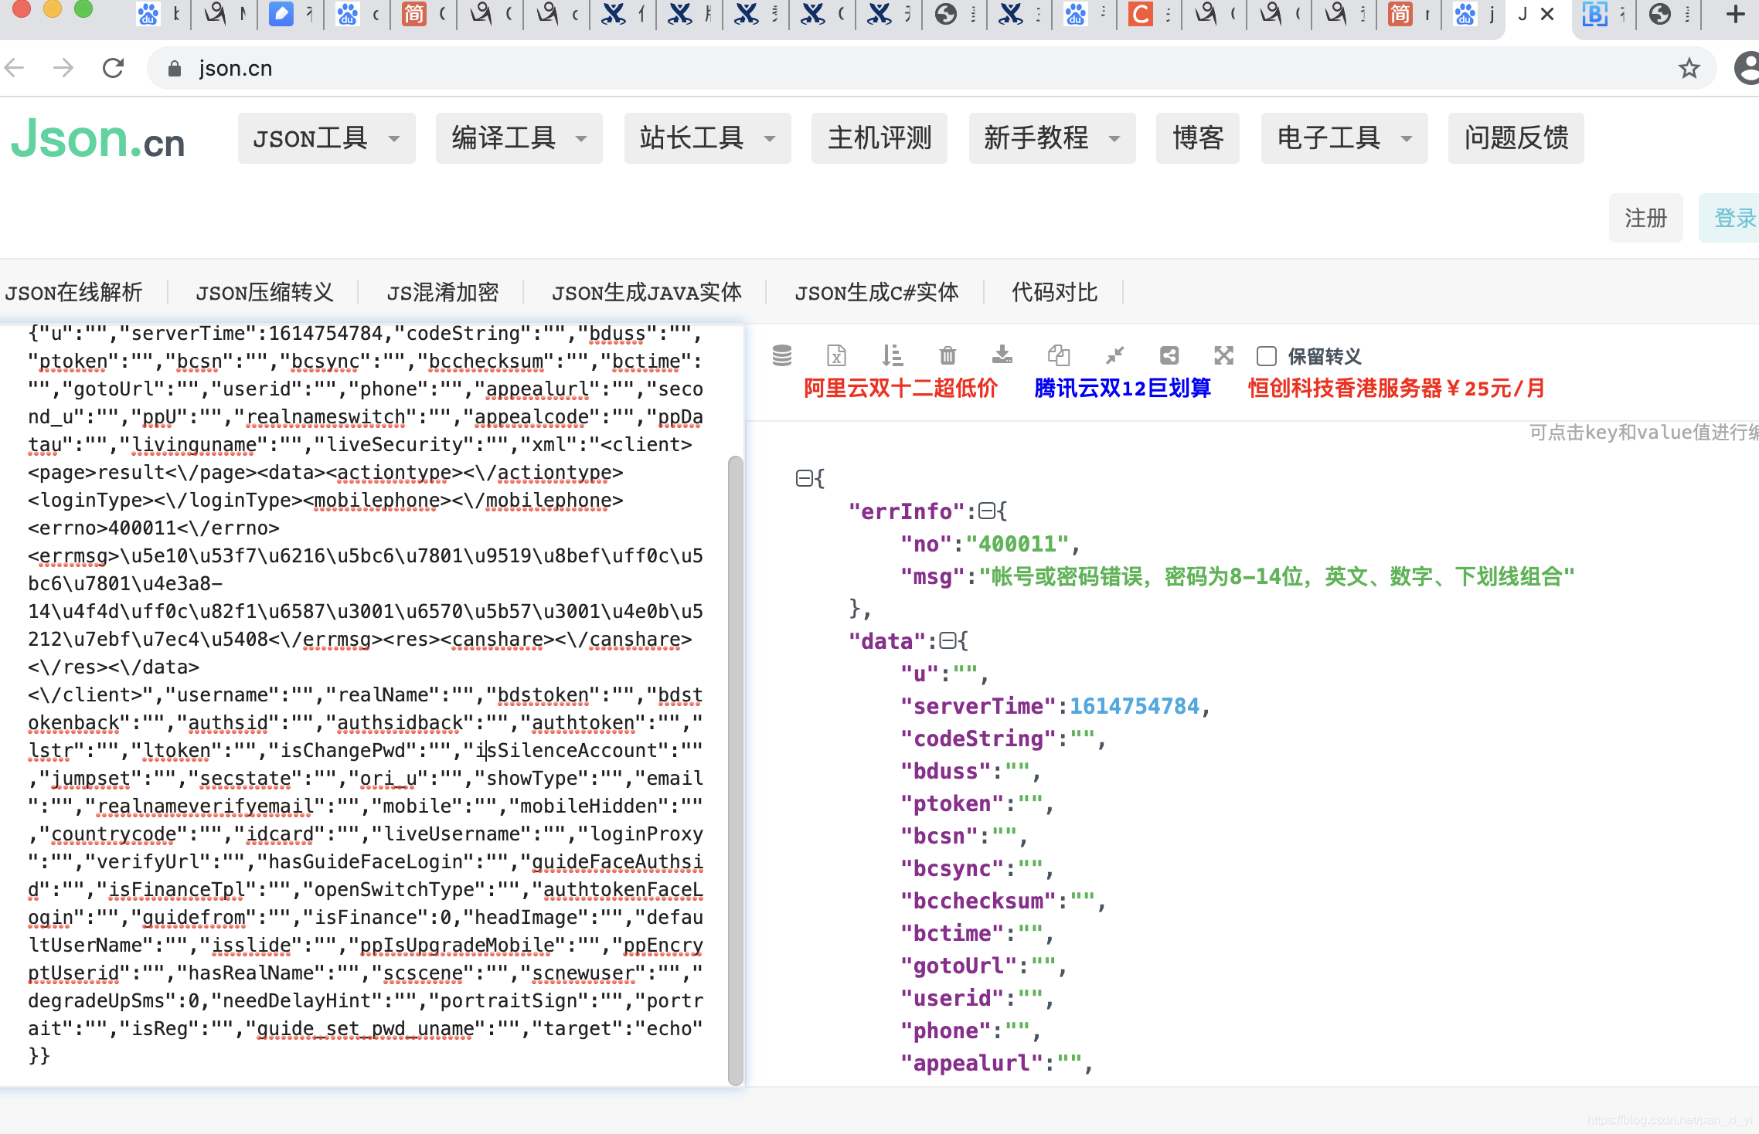Download the JSON using the download icon

click(1002, 355)
